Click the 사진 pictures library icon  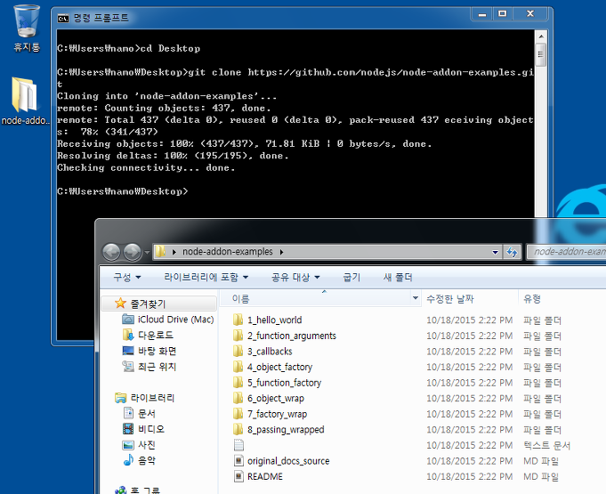128,444
